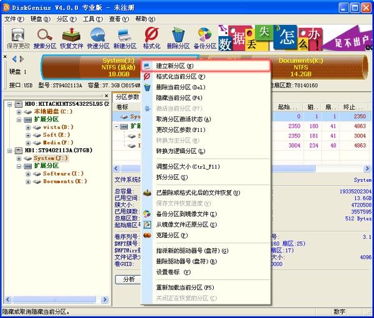This screenshot has width=374, height=318.
Task: Click the 终止 column header
Action: tap(353, 107)
